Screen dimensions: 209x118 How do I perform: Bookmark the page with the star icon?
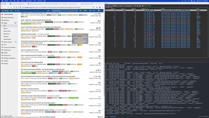94,7
